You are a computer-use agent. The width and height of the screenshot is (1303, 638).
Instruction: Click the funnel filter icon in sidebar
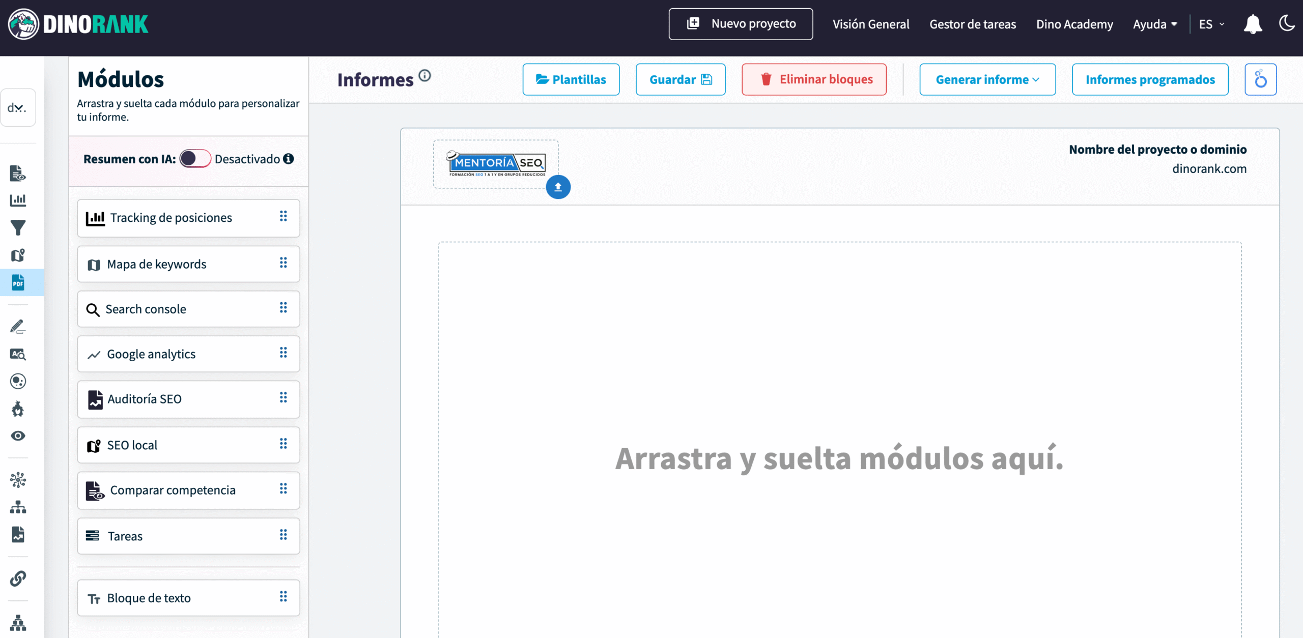18,227
